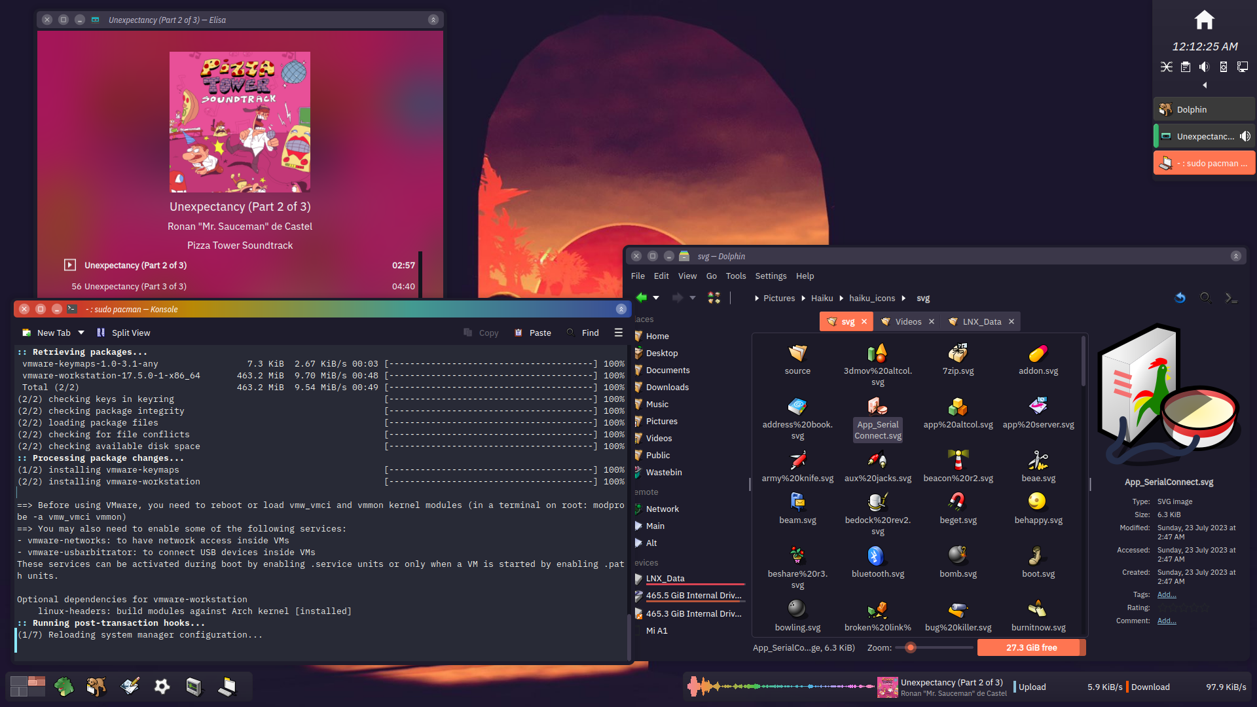Screen dimensions: 1257x707
Task: Open Konsole hamburger menu
Action: click(x=619, y=333)
